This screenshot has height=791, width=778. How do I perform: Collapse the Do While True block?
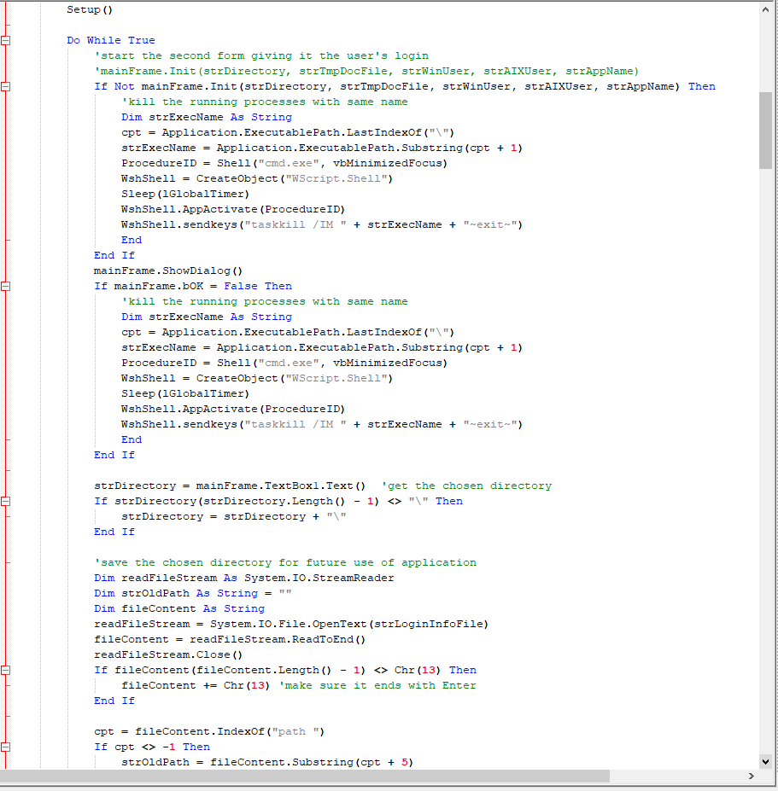(x=6, y=40)
